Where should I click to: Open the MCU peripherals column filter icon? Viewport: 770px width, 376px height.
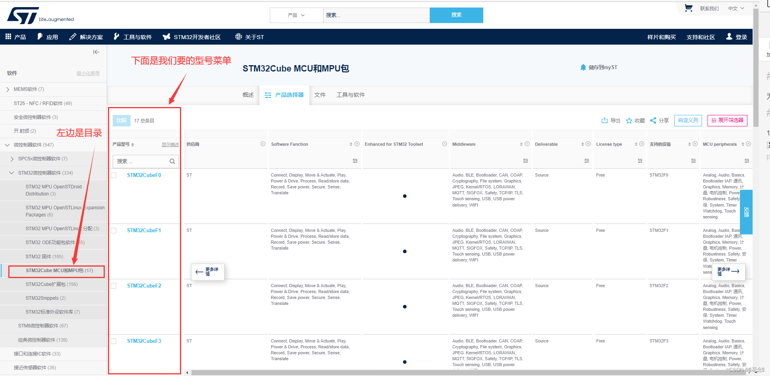[x=747, y=161]
